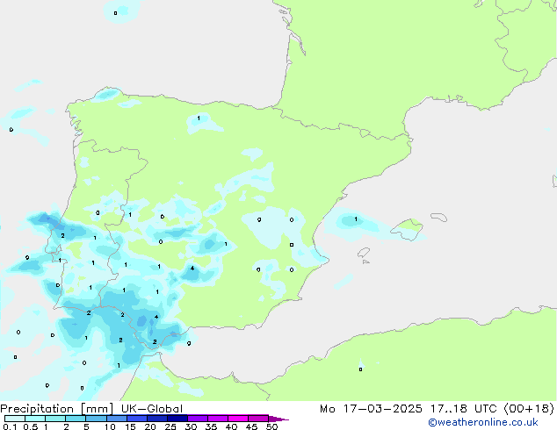Select the 15–20 mm legend color swatch

point(136,419)
